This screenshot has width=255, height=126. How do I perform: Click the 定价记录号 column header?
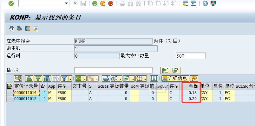click(x=26, y=86)
